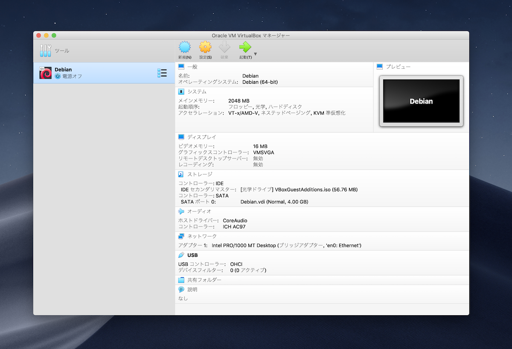Click ICH AC97 audio controller value
The image size is (512, 349).
click(234, 227)
